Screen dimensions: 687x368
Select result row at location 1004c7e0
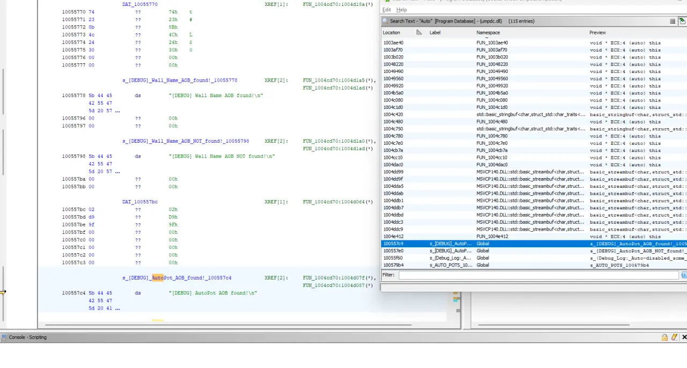pyautogui.click(x=534, y=143)
